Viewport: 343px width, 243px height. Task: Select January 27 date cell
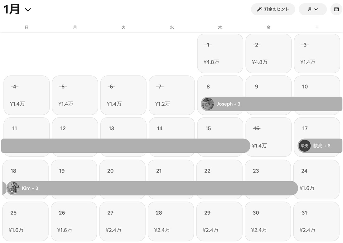122,221
